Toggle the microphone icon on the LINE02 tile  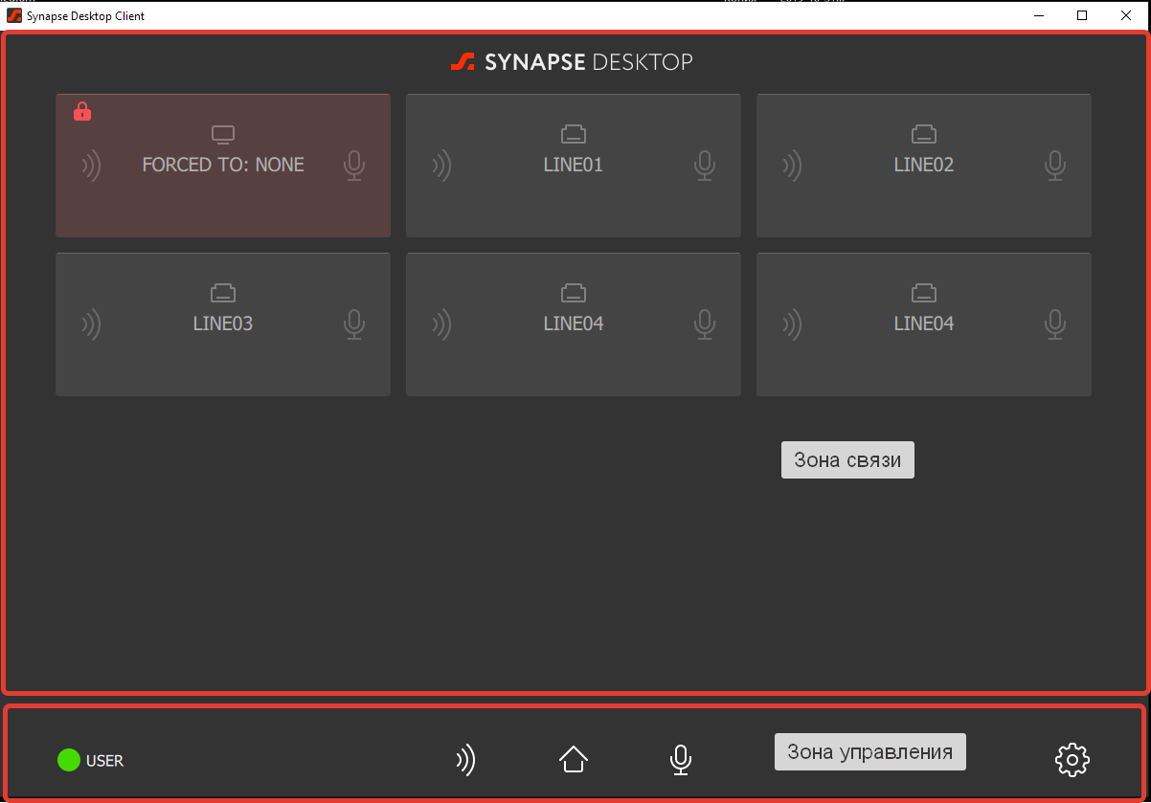click(x=1055, y=166)
